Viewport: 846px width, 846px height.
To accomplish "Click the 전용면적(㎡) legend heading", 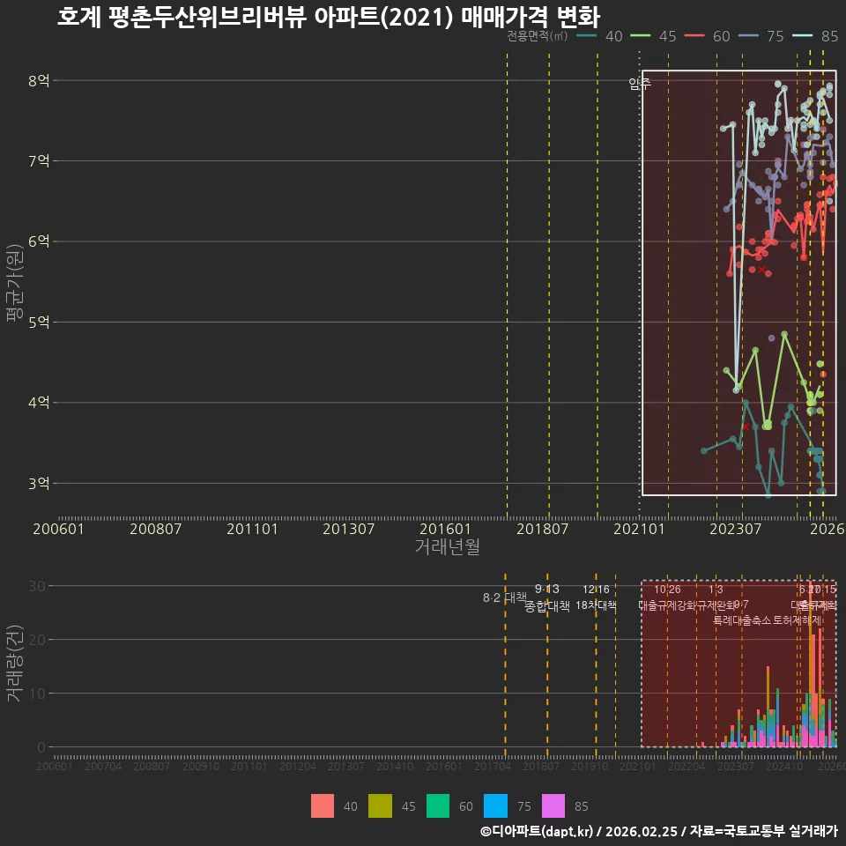I will 538,36.
